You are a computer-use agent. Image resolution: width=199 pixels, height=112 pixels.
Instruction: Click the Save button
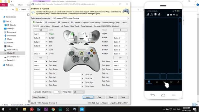(x=123, y=97)
